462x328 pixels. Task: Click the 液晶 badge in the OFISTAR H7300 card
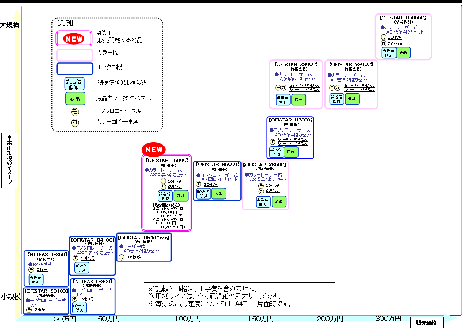pos(291,152)
